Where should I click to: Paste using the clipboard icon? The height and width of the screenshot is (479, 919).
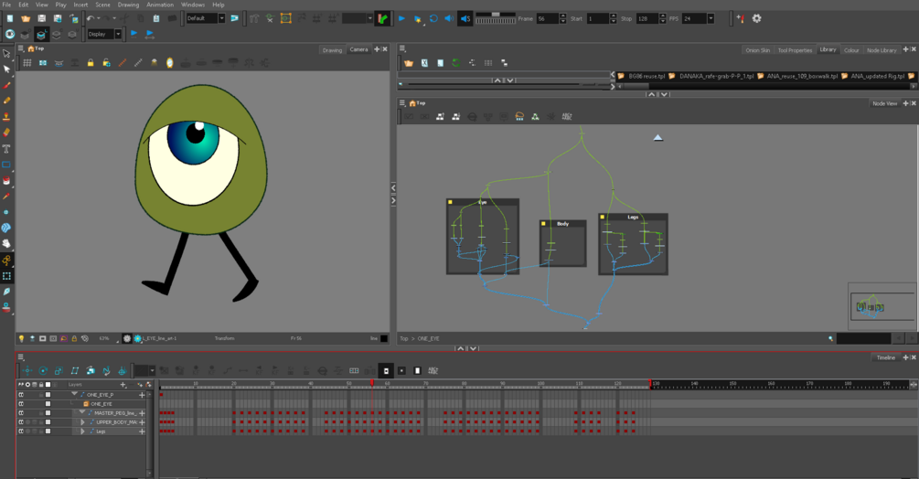155,18
